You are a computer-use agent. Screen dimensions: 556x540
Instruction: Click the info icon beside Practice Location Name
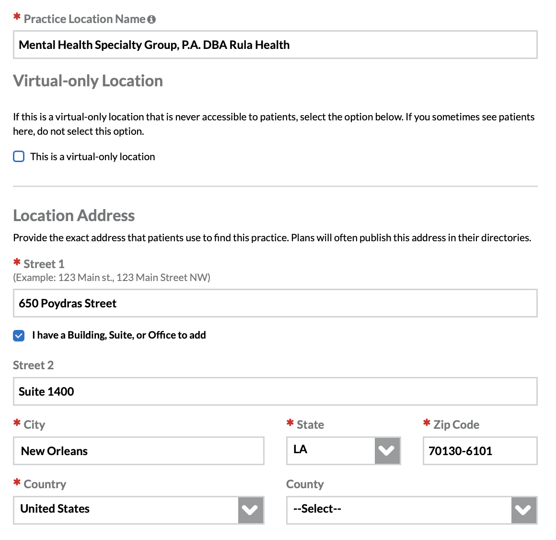151,19
